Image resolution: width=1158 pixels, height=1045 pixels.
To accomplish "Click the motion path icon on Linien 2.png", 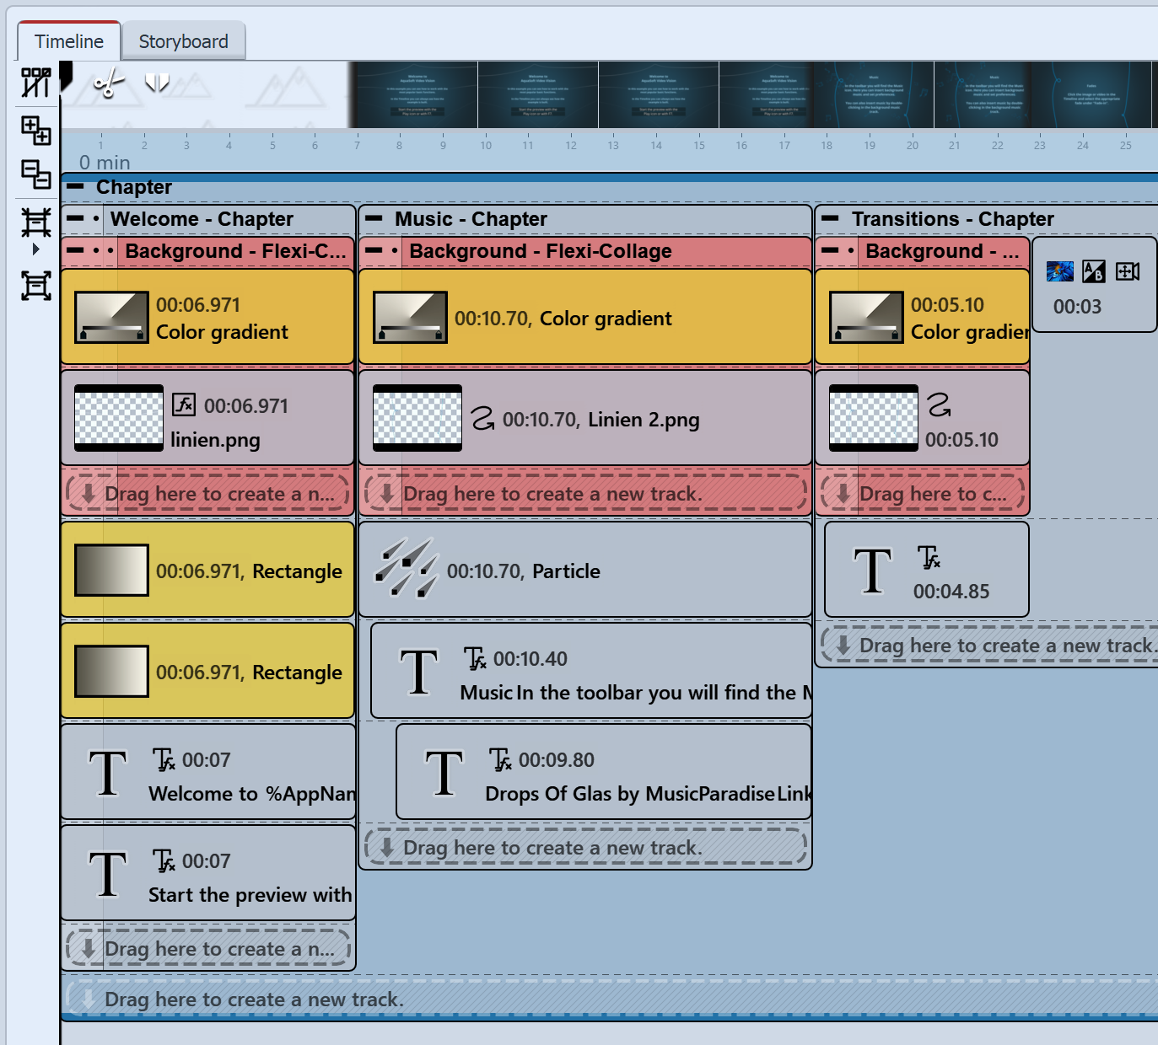I will 482,418.
